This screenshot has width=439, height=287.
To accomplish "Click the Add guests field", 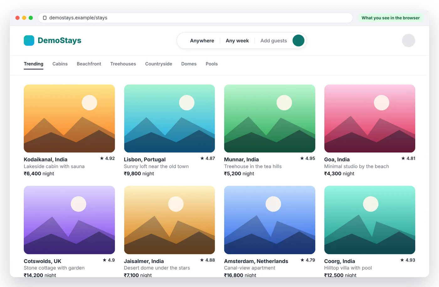I will (273, 41).
